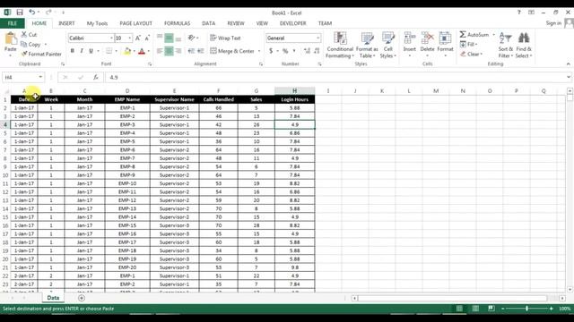574x322 pixels.
Task: Click Merge & Center button
Action: point(232,51)
